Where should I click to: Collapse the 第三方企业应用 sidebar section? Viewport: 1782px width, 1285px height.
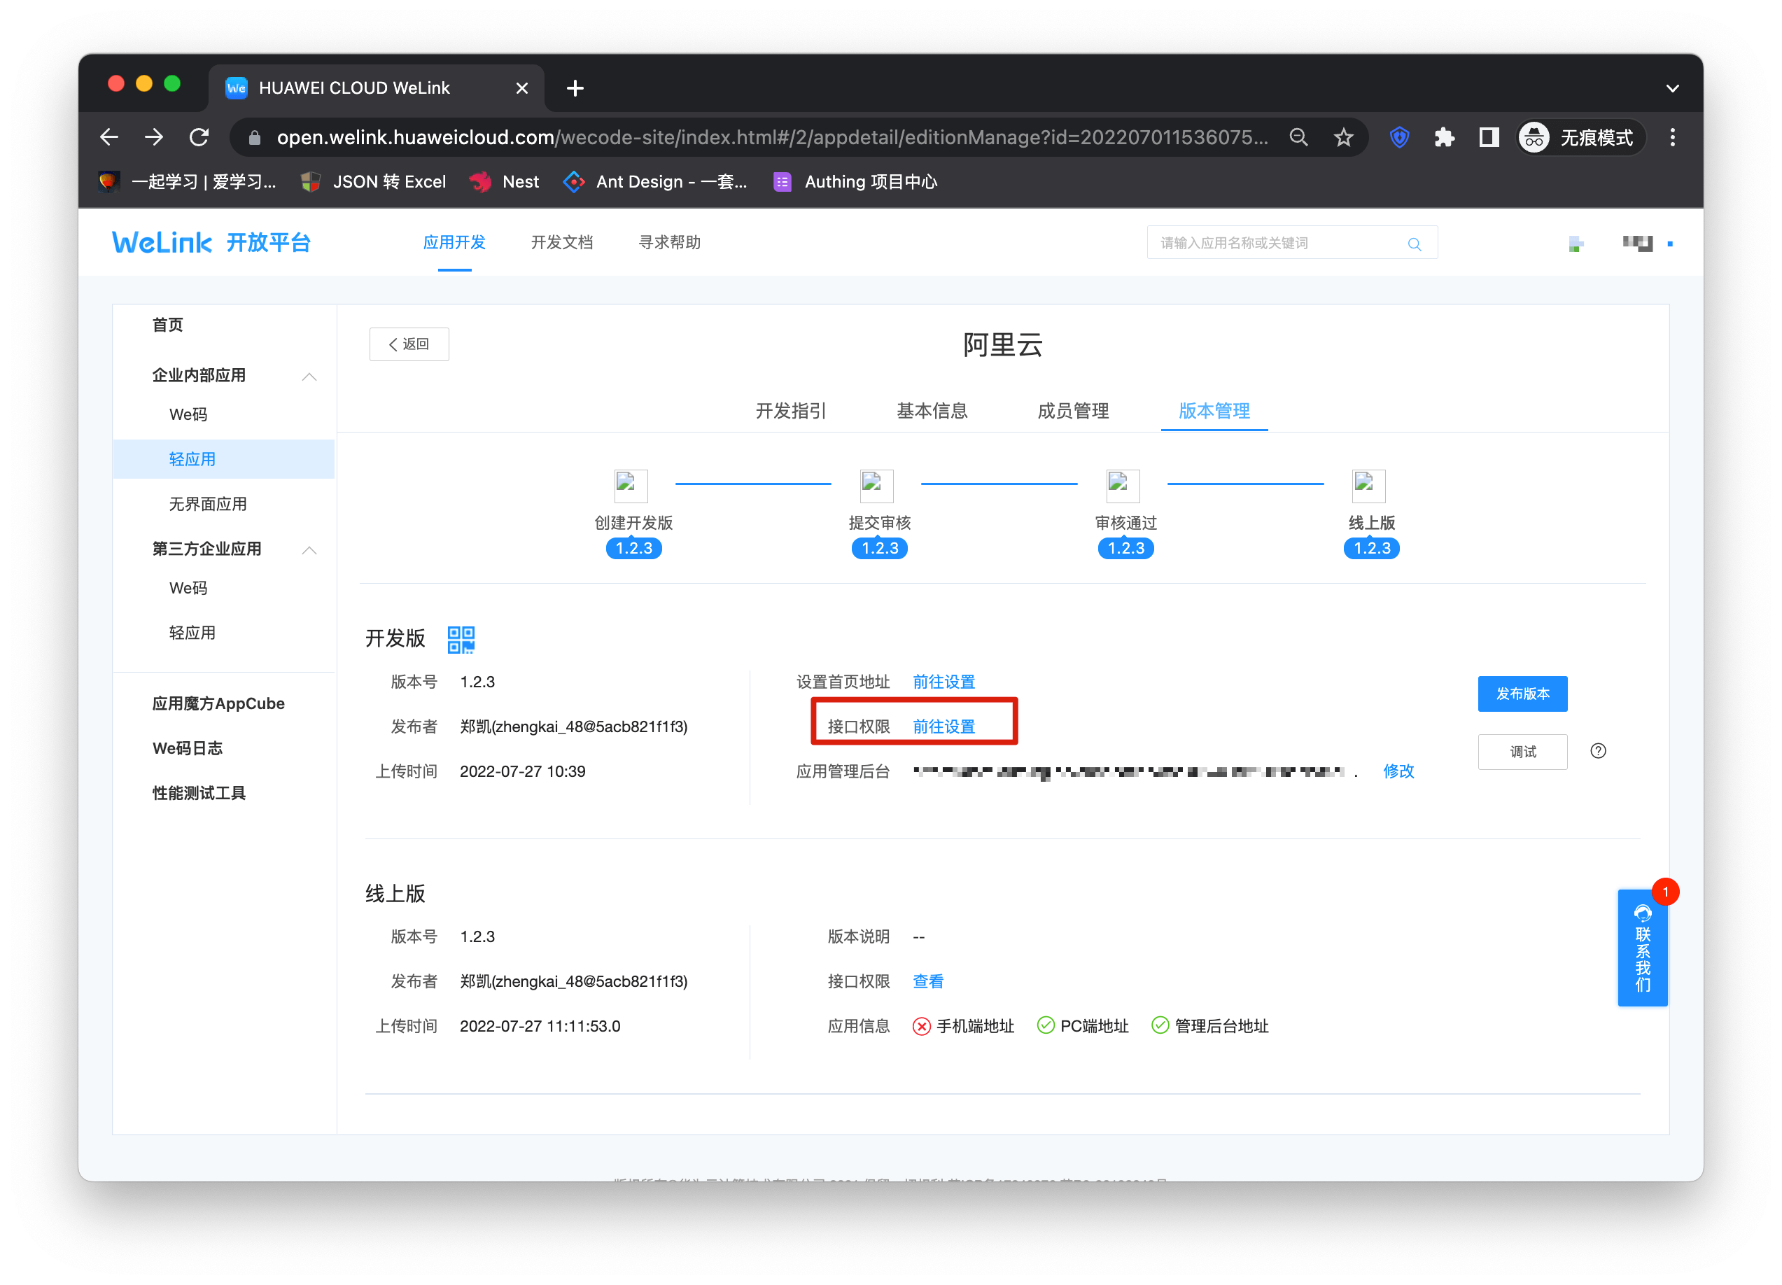(309, 550)
